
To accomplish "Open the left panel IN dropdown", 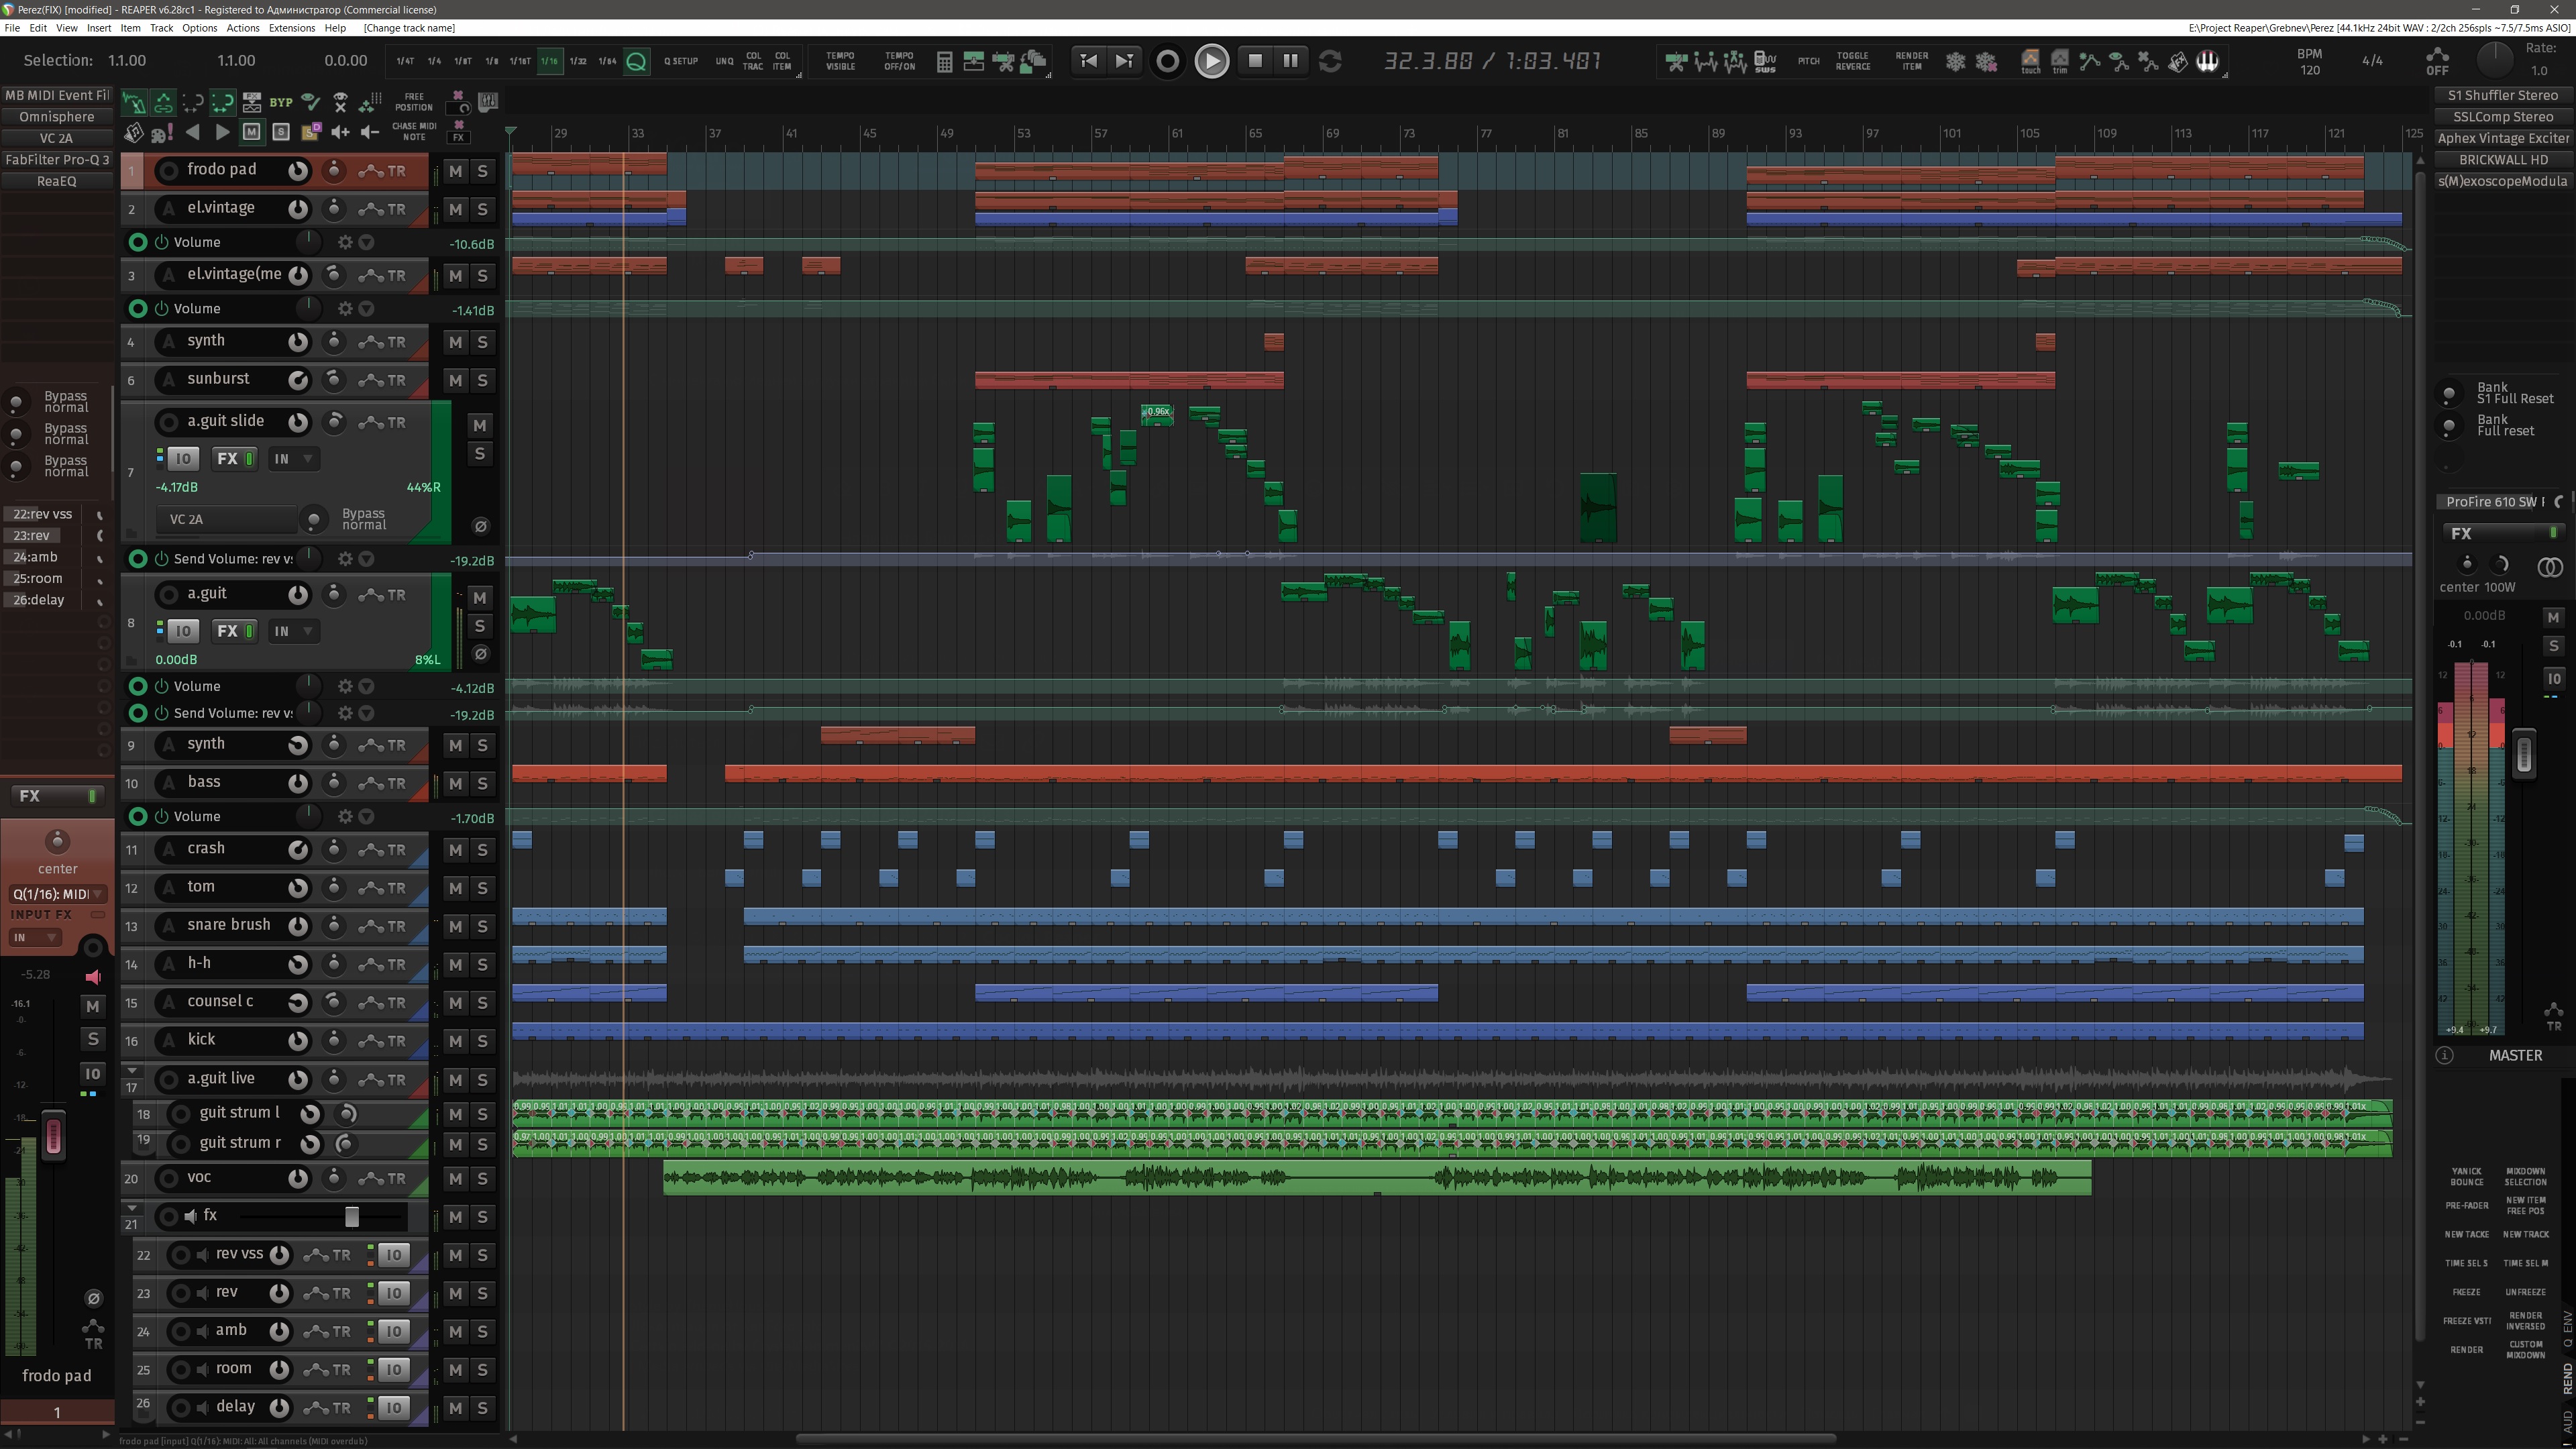I will [34, 938].
